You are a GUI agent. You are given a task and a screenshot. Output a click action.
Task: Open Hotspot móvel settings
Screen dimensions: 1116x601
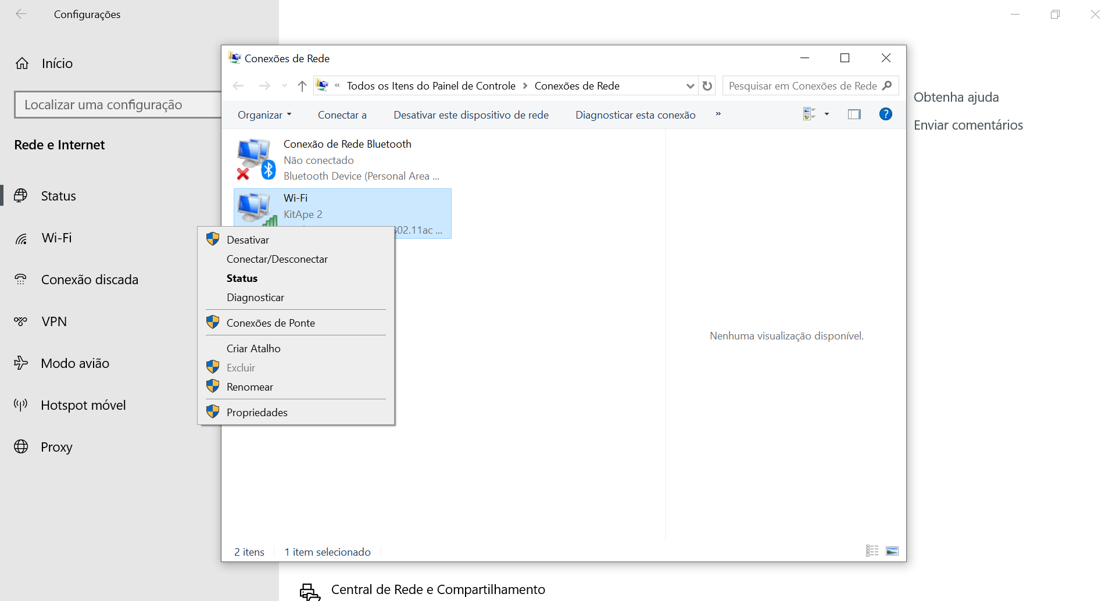[83, 405]
